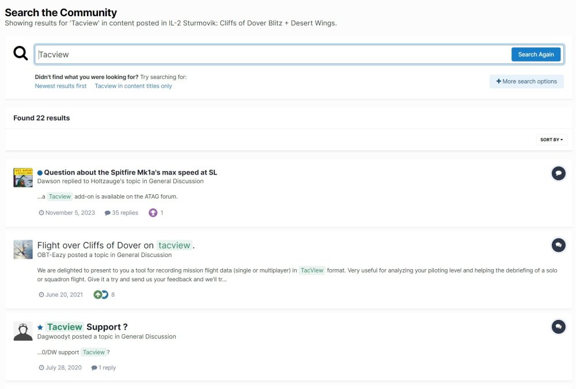This screenshot has width=576, height=389.
Task: Open Flight over Cliffs of Dover topic
Action: point(115,246)
